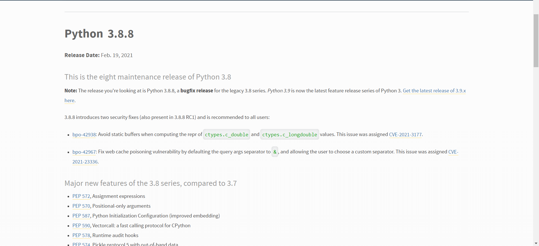Click the 'Python 3.8.8' heading
539x246 pixels.
(x=99, y=34)
